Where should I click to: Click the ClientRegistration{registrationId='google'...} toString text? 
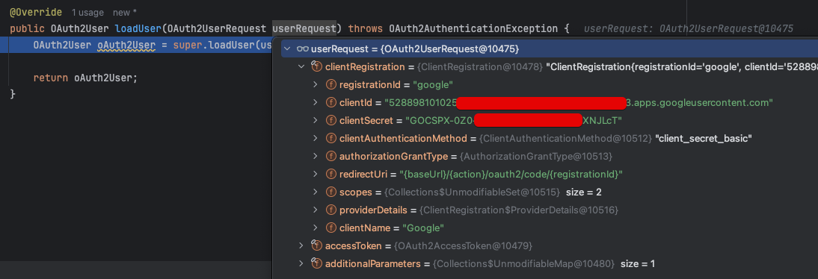click(x=681, y=66)
